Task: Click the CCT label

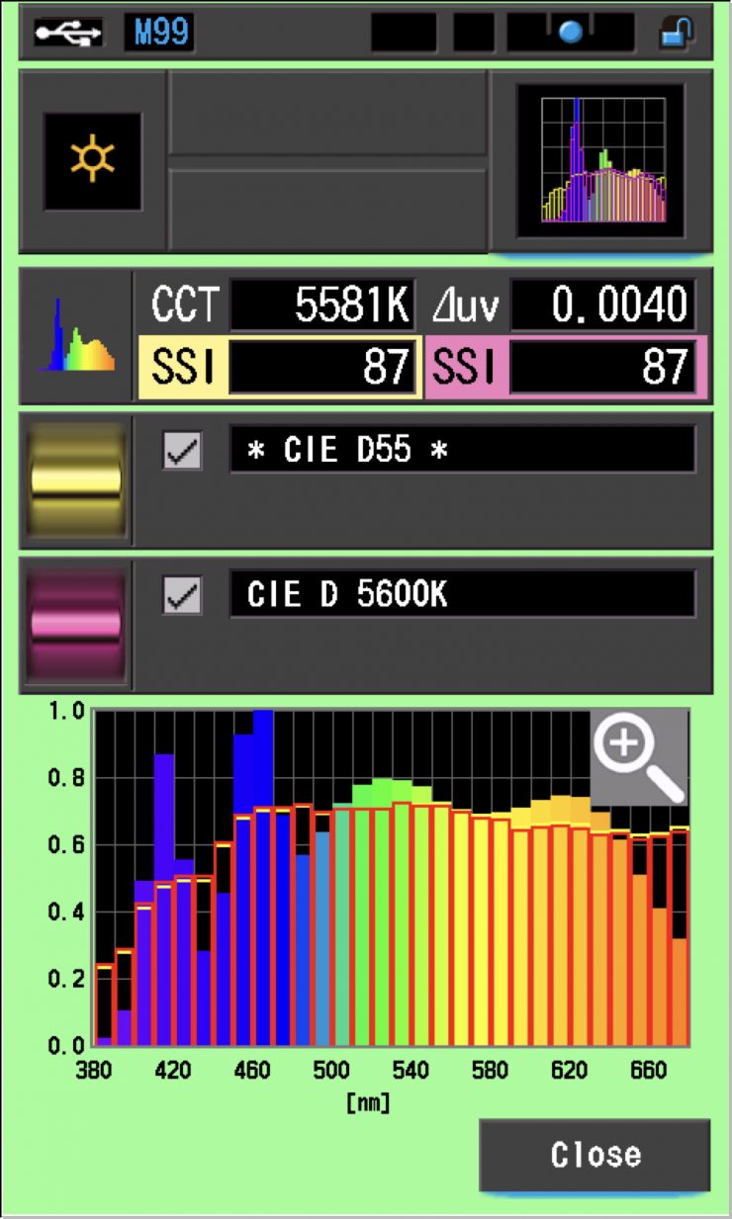Action: [x=186, y=305]
